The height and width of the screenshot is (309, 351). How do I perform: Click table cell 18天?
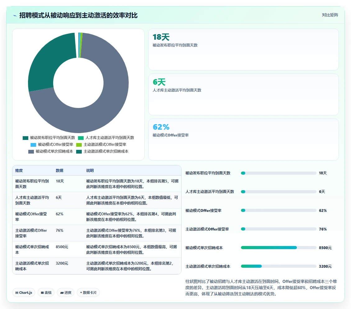coord(60,181)
